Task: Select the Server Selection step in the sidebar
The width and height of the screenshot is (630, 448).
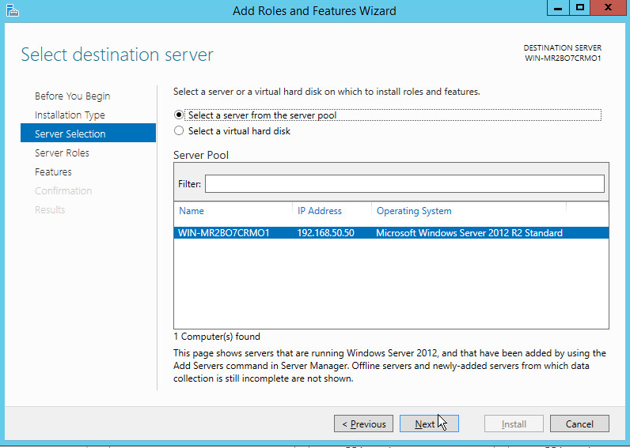Action: [70, 134]
